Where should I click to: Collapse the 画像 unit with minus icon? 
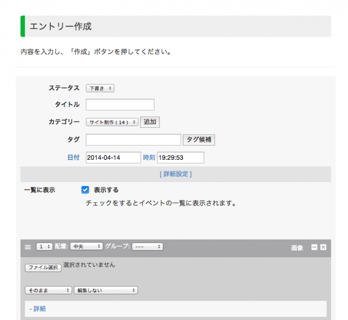(314, 247)
